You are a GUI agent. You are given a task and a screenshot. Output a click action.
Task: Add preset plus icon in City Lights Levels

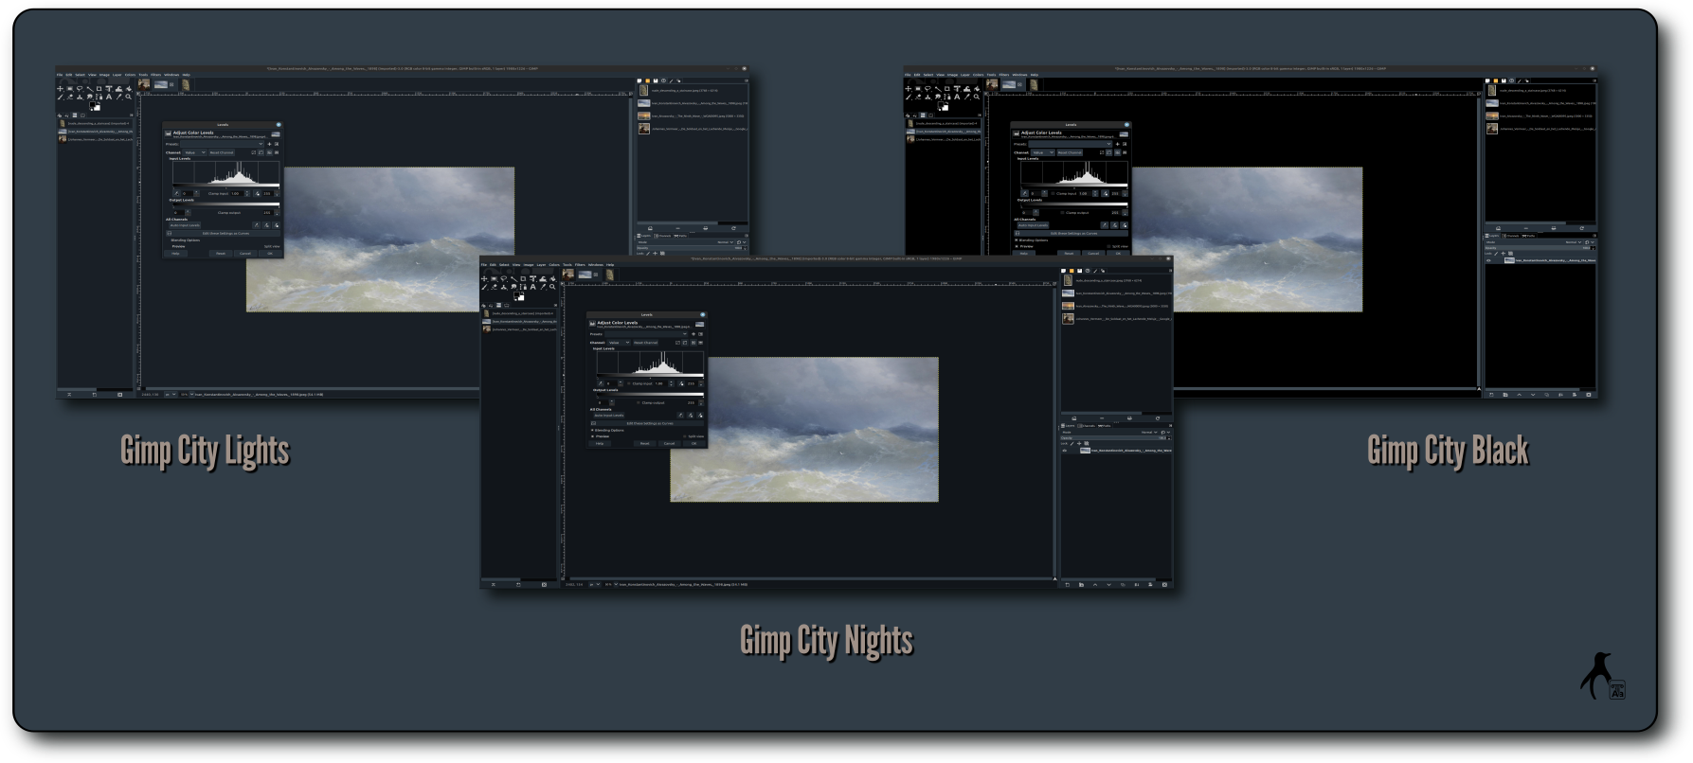pos(269,144)
